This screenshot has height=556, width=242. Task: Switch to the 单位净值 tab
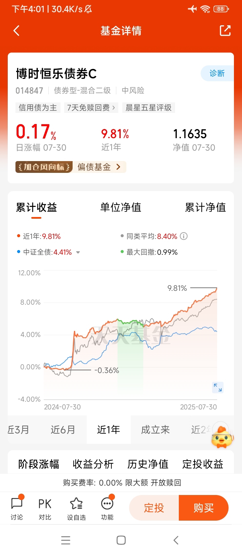tap(121, 207)
